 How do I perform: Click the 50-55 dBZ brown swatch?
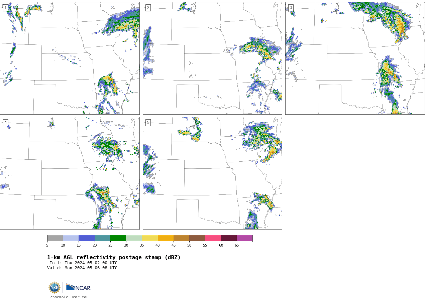coord(197,238)
